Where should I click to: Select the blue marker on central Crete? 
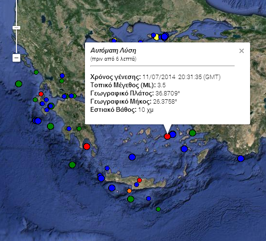137,185
